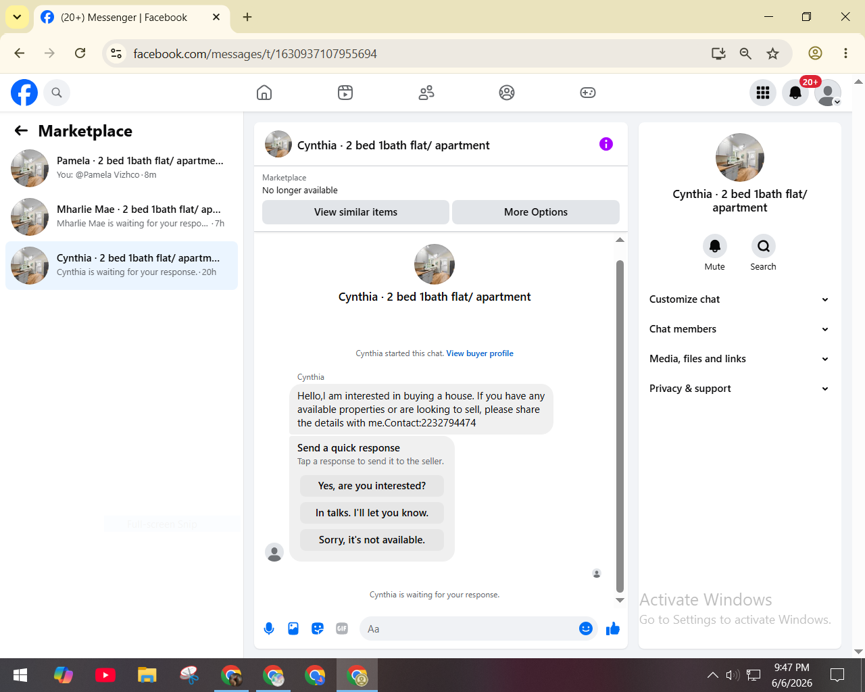Click the chat scroll down arrow
The height and width of the screenshot is (692, 865).
pos(620,600)
